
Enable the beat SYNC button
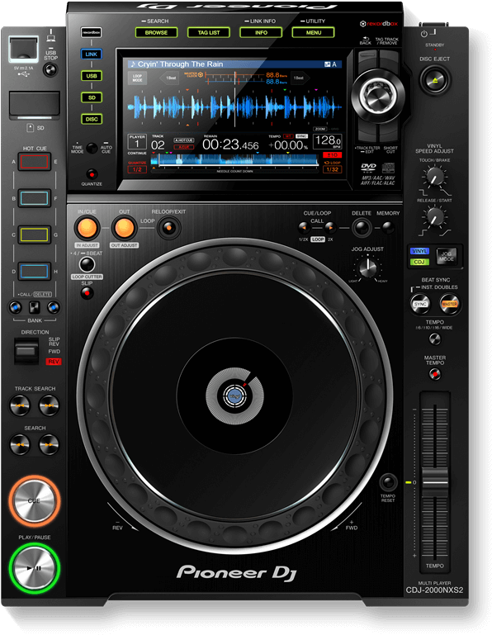420,304
